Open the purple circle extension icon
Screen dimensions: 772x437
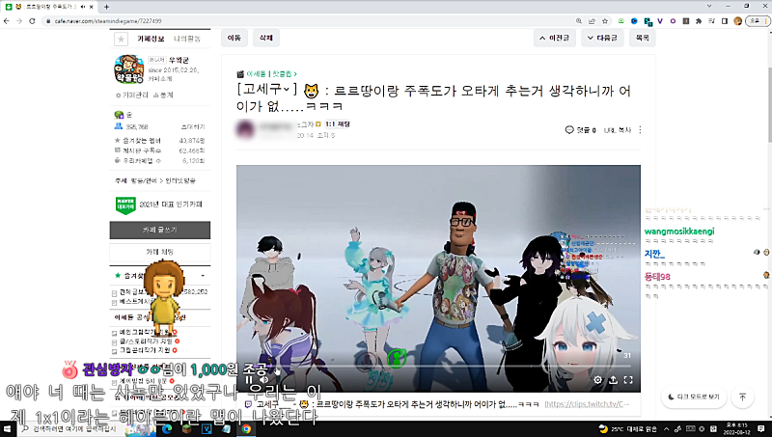[673, 21]
